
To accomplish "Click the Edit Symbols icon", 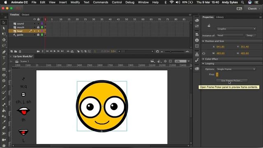I will 159,61.
